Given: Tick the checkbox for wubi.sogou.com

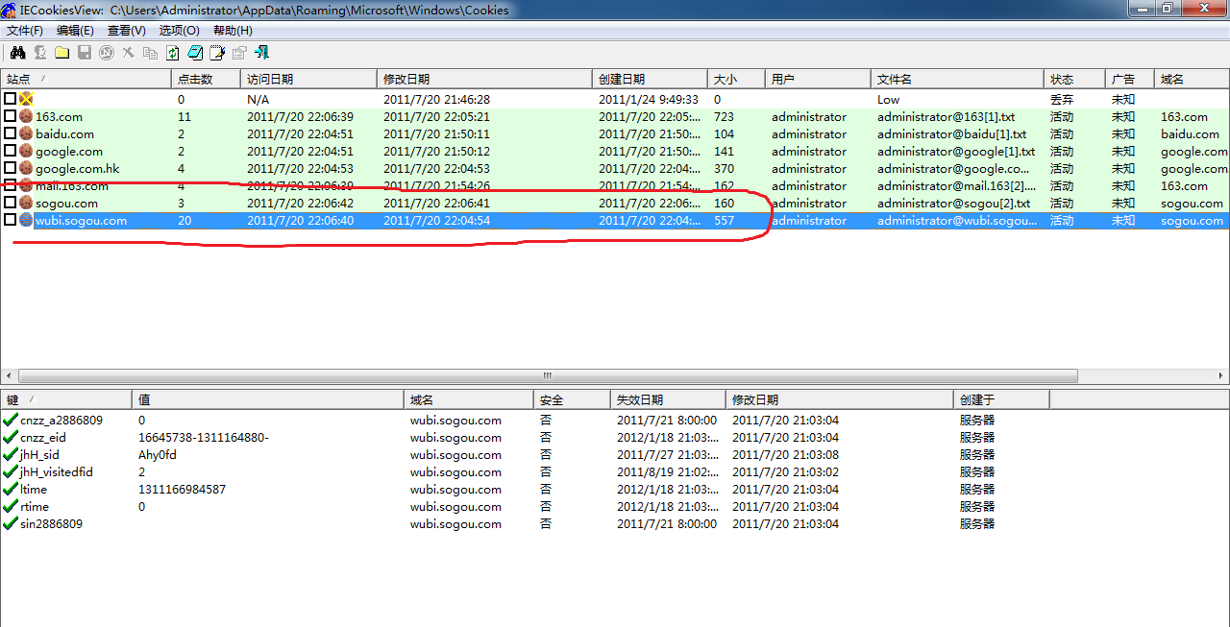Looking at the screenshot, I should click(10, 220).
